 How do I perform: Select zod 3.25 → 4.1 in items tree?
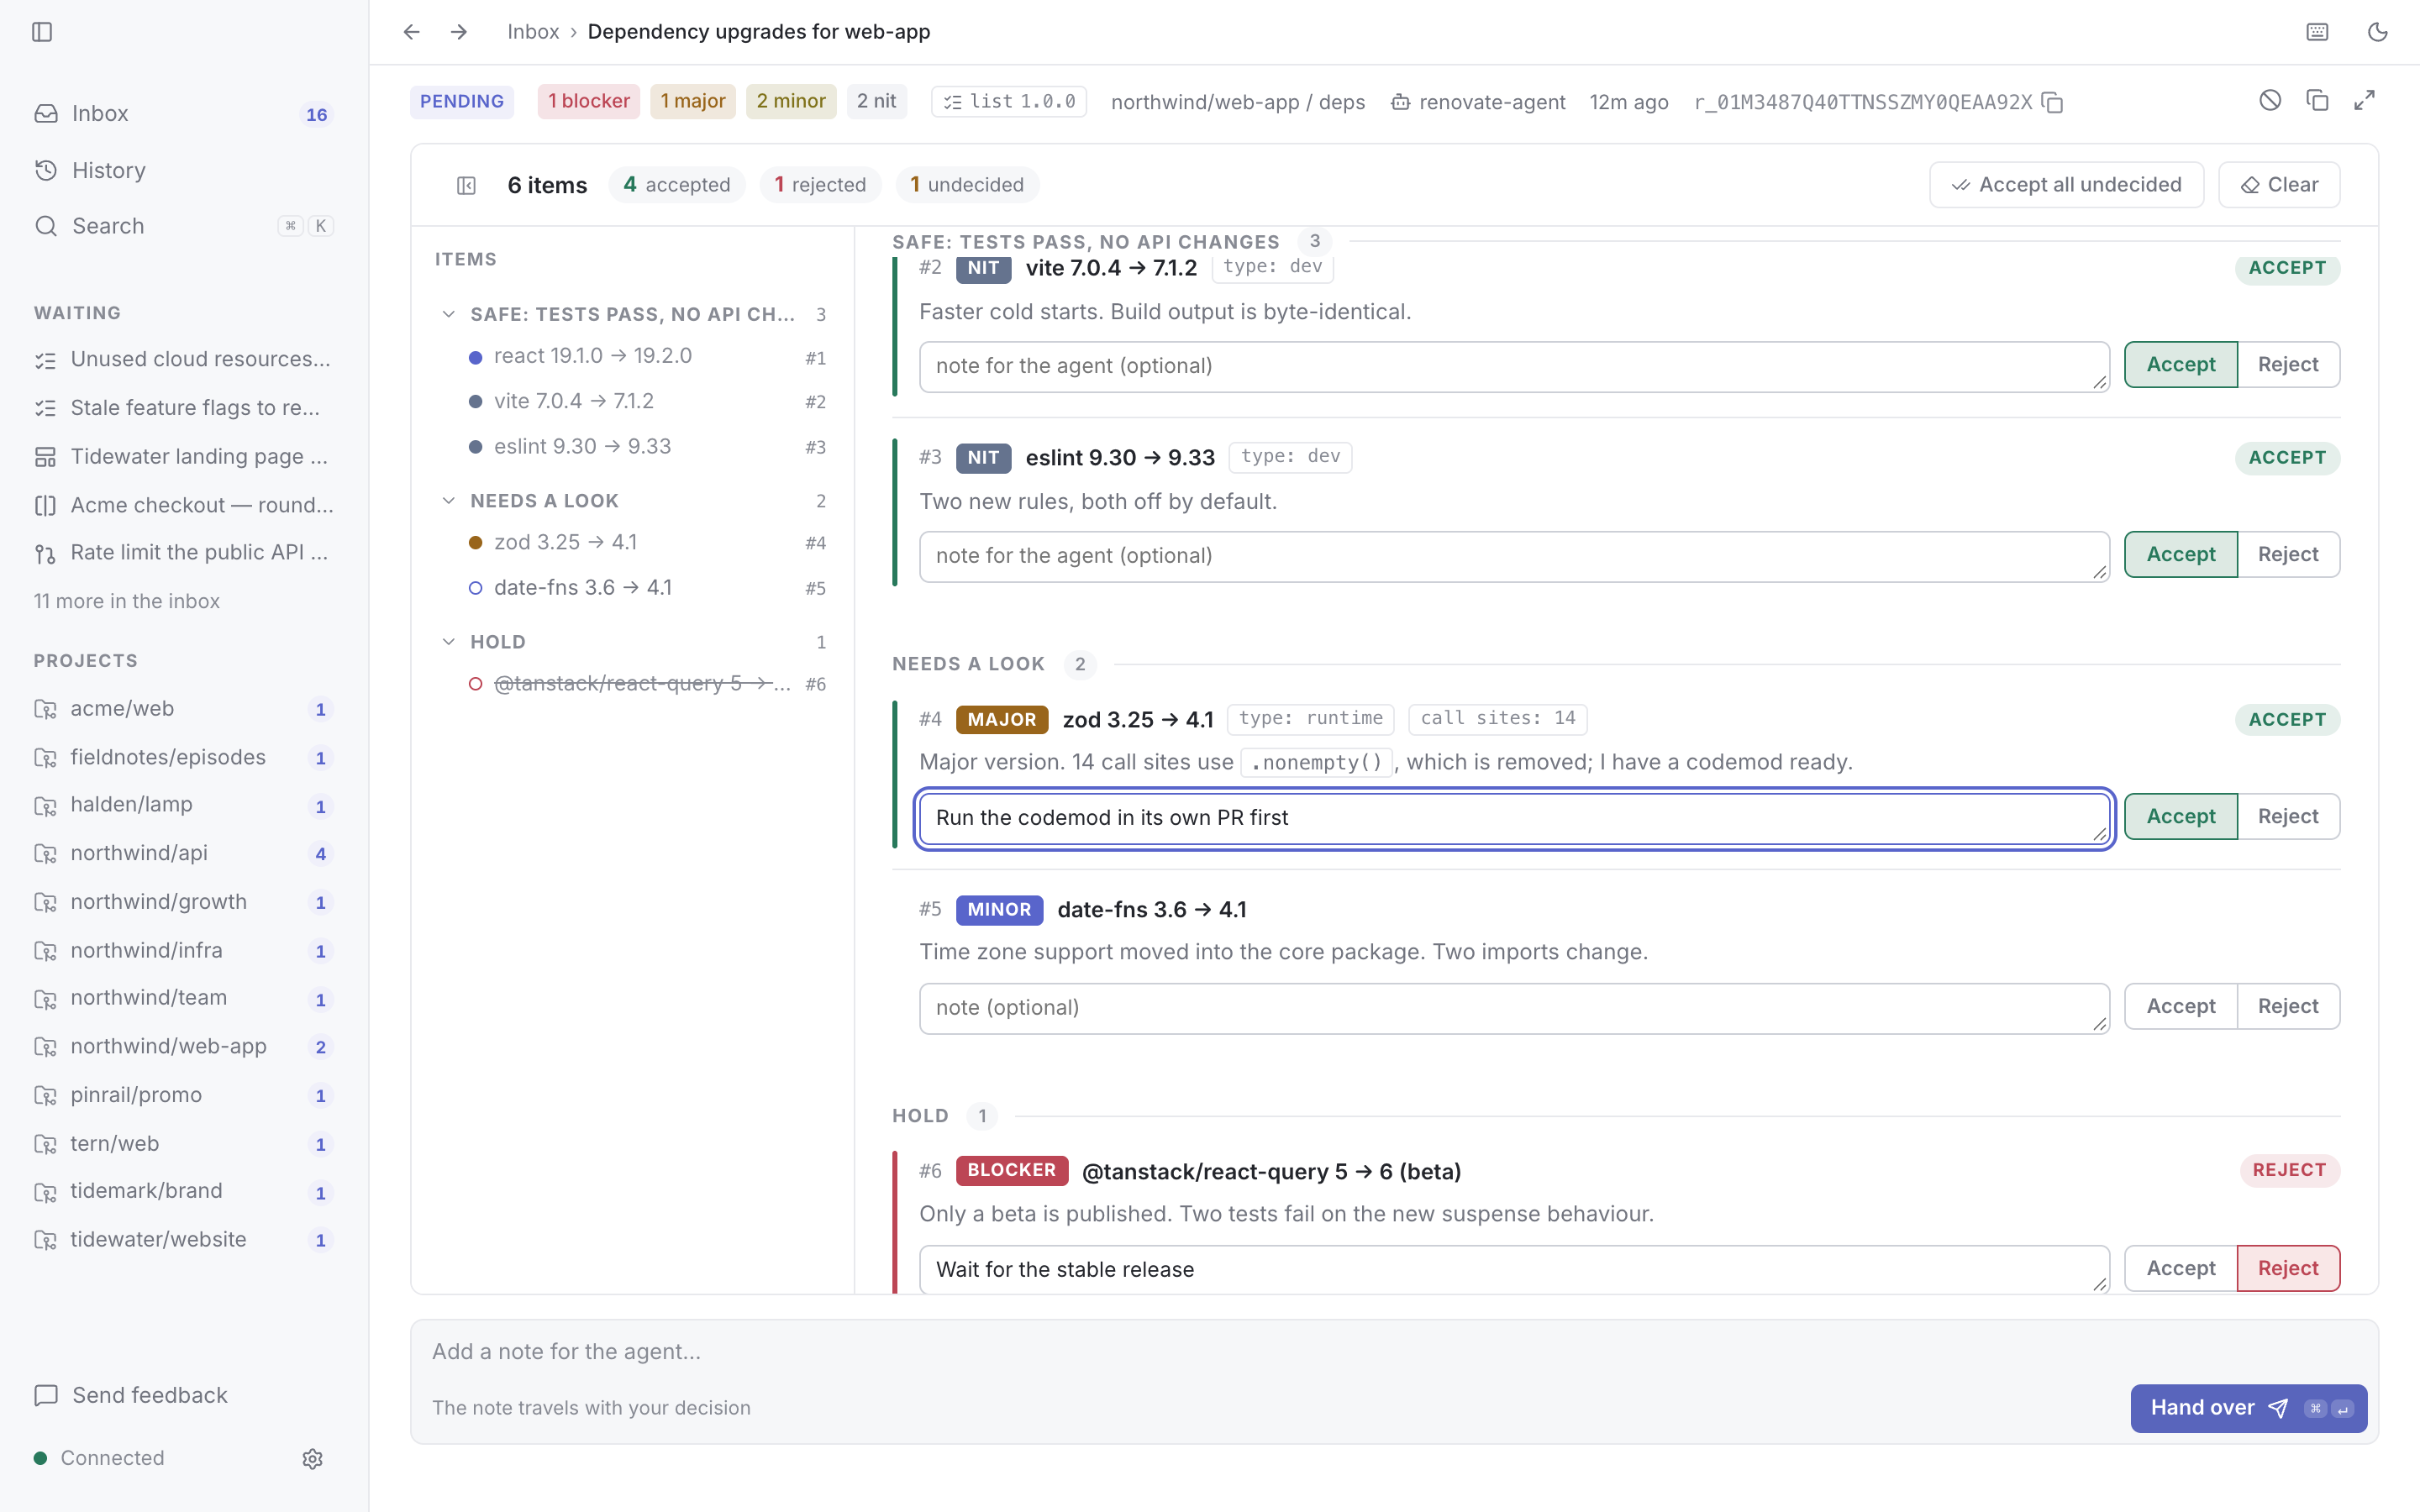(x=647, y=542)
